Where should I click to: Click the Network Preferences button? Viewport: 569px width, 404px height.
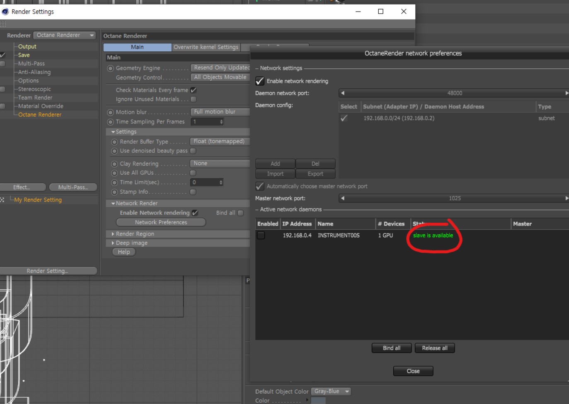pyautogui.click(x=161, y=223)
